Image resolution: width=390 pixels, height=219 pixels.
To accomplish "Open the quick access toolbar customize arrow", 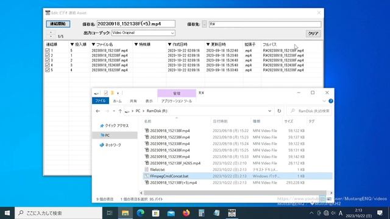I will pyautogui.click(x=118, y=93).
